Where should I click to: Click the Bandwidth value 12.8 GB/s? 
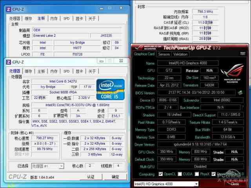point(227,137)
